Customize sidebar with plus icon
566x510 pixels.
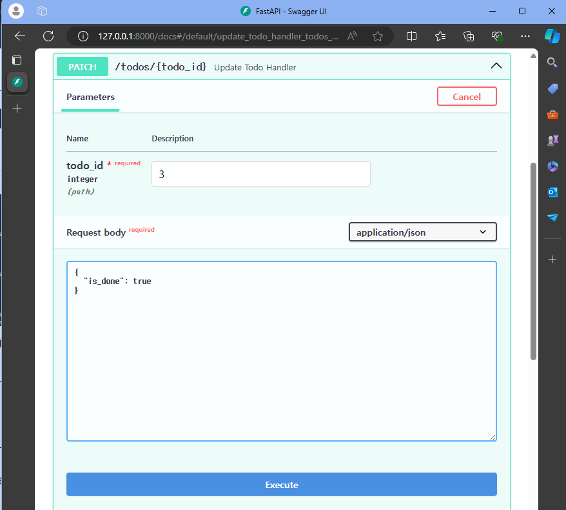(552, 259)
